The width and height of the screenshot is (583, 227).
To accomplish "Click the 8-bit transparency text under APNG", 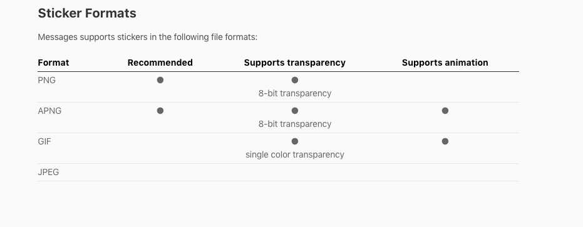I will click(x=295, y=124).
